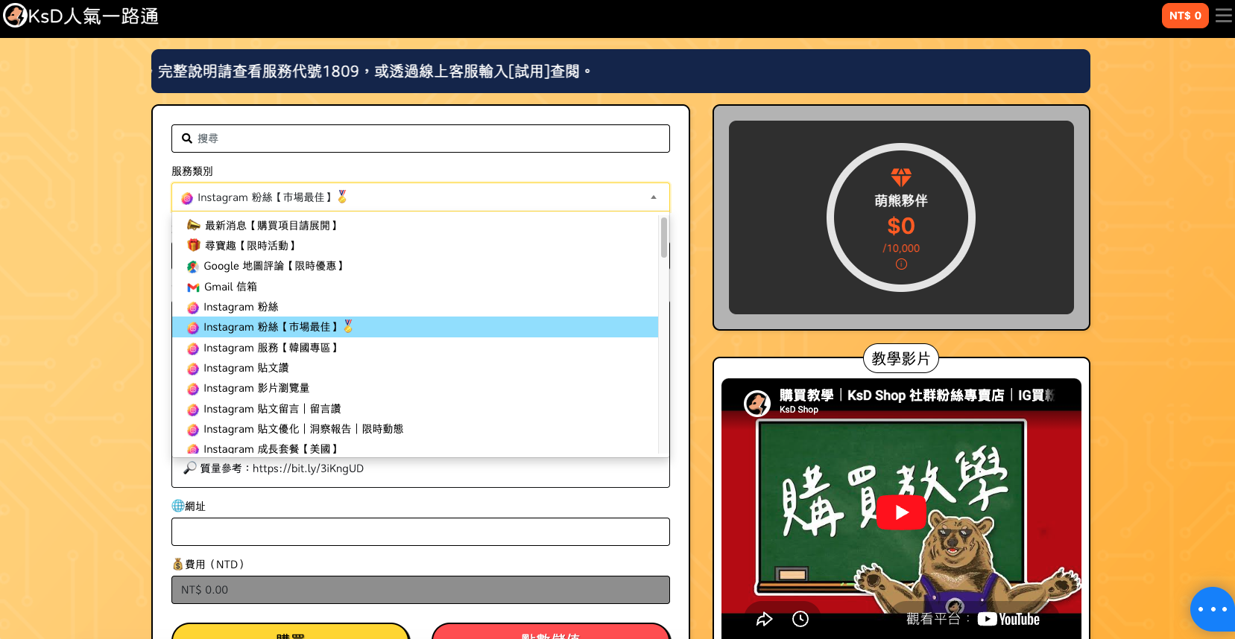The width and height of the screenshot is (1235, 639).
Task: Open the blue chat support bubble
Action: click(1213, 609)
